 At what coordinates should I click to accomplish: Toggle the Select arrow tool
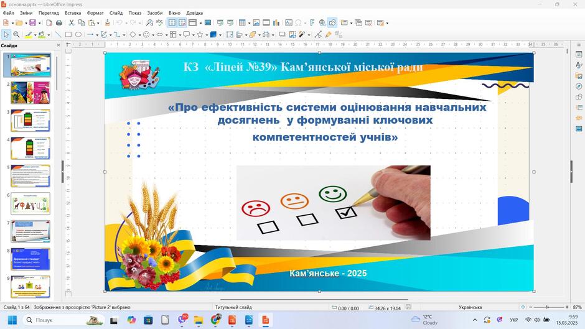click(6, 34)
